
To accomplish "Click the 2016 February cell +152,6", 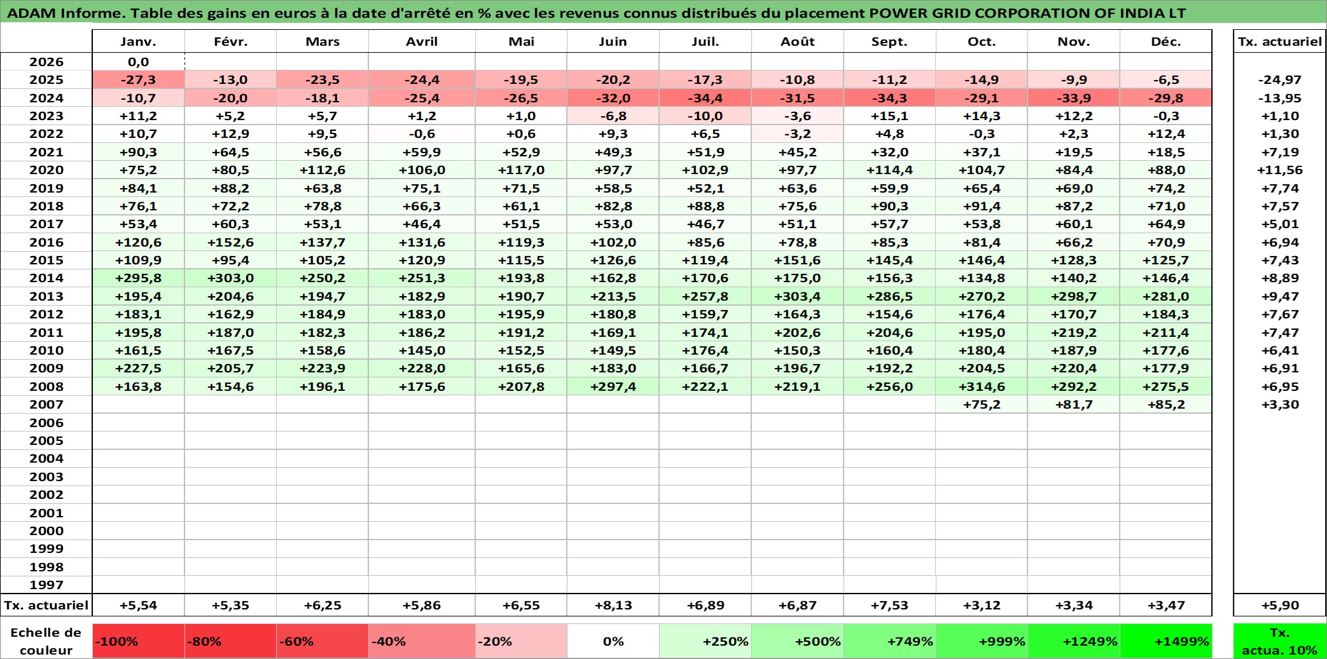I will 231,242.
